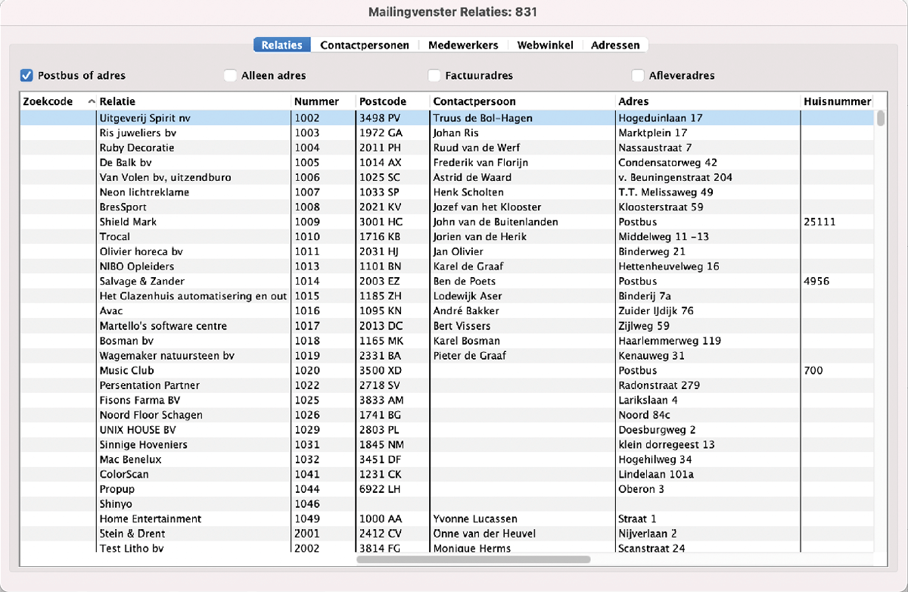Click the horizontal scrollbar thumb
908x592 pixels.
coord(473,559)
